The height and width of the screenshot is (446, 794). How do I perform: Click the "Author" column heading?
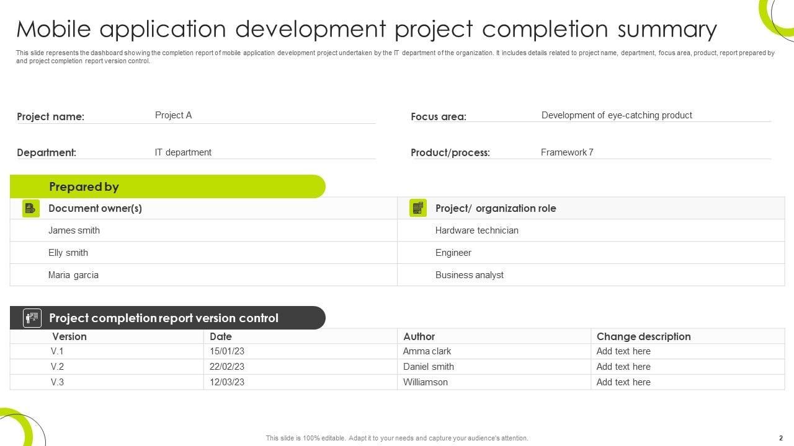[419, 336]
